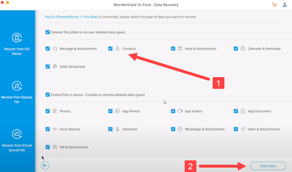Click the App Videos icon
Screen dimensions: 292x172
[x=180, y=111]
